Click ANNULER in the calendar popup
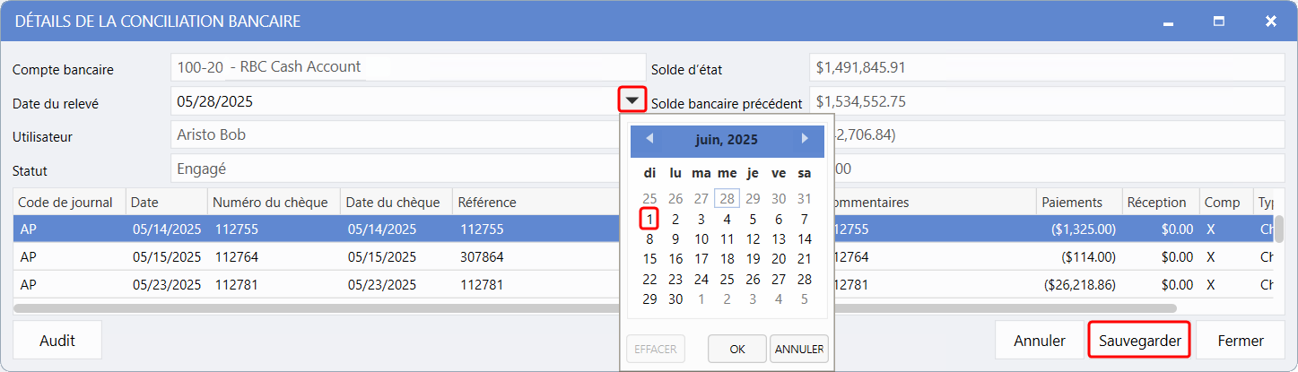The image size is (1298, 372). [x=798, y=349]
